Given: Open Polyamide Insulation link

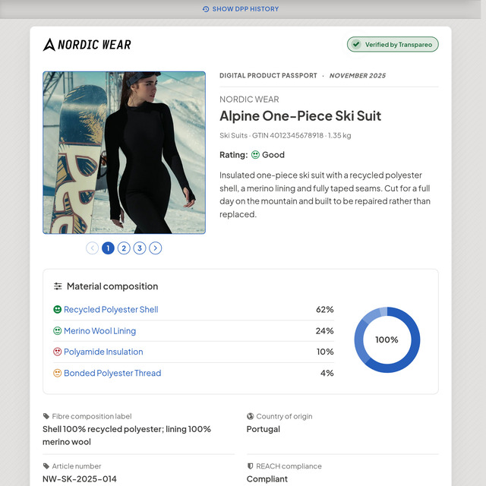Looking at the screenshot, I should [x=103, y=352].
